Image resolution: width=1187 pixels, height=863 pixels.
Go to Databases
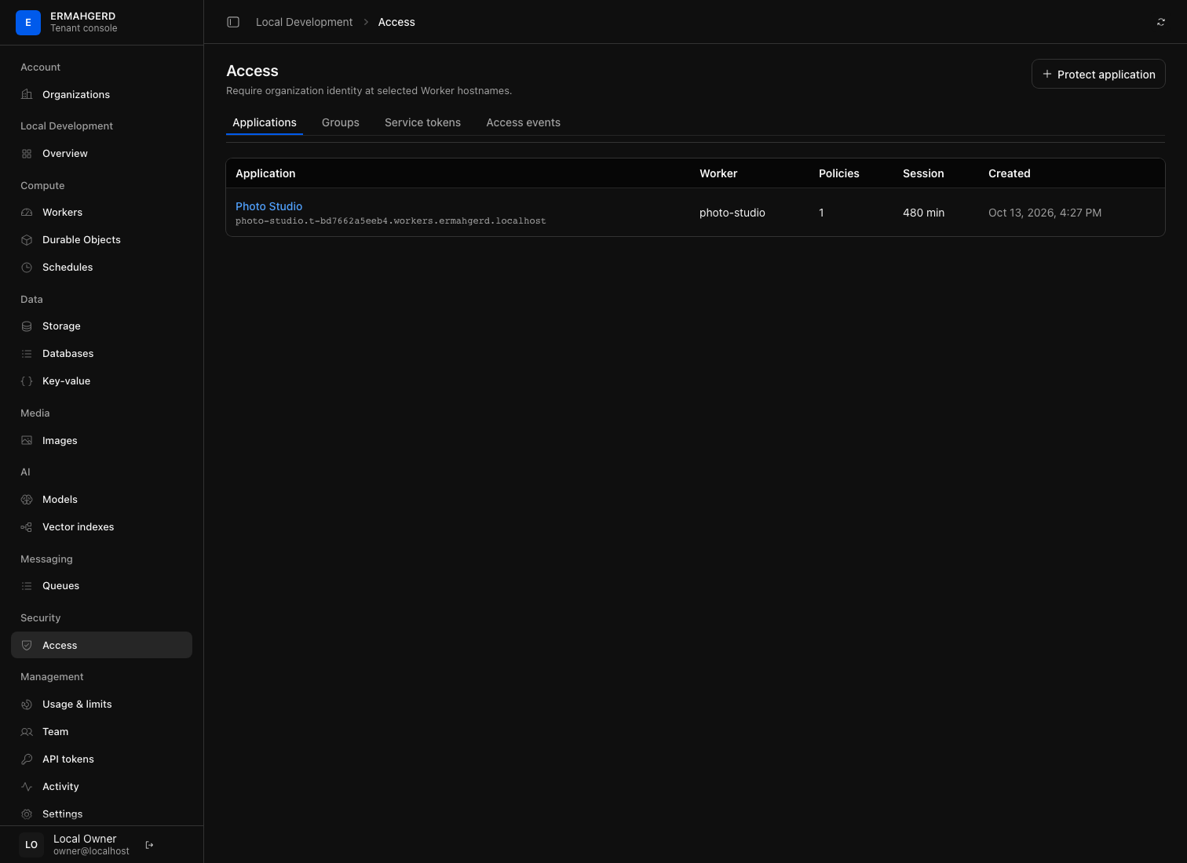pyautogui.click(x=101, y=354)
